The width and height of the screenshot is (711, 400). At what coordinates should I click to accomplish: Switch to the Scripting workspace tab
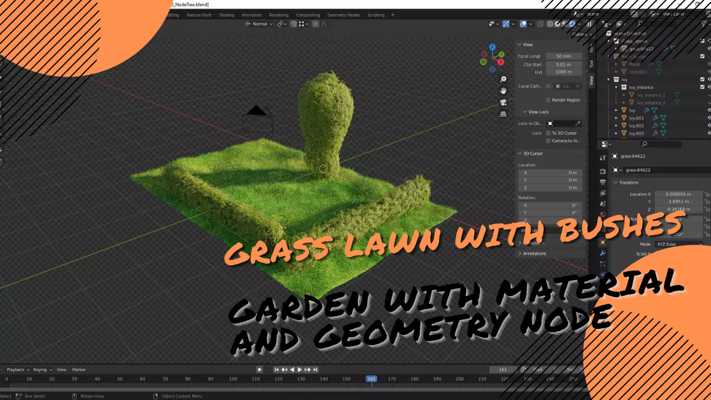(x=376, y=15)
